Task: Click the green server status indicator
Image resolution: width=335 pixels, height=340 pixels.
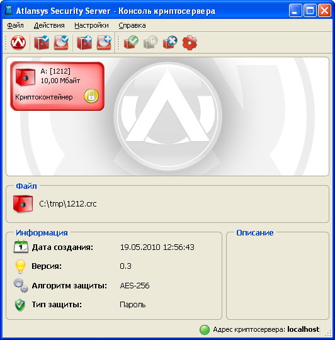Action: coord(205,330)
